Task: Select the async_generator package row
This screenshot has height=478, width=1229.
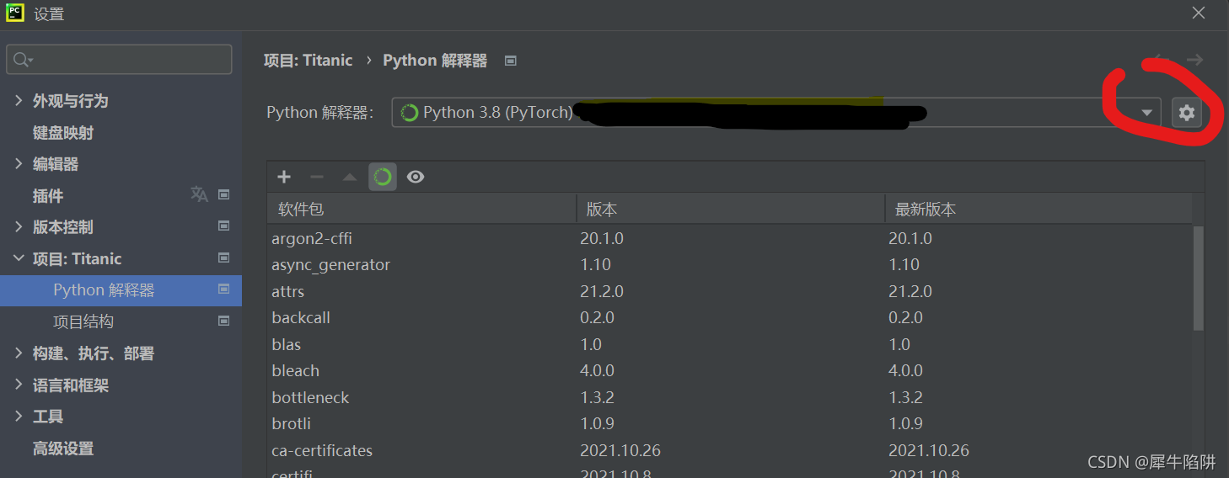Action: (x=730, y=264)
